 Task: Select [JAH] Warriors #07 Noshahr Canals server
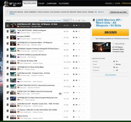47,105
